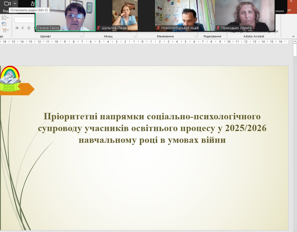Open the Малювання dialog launcher
297x232 pixels.
(196, 36)
